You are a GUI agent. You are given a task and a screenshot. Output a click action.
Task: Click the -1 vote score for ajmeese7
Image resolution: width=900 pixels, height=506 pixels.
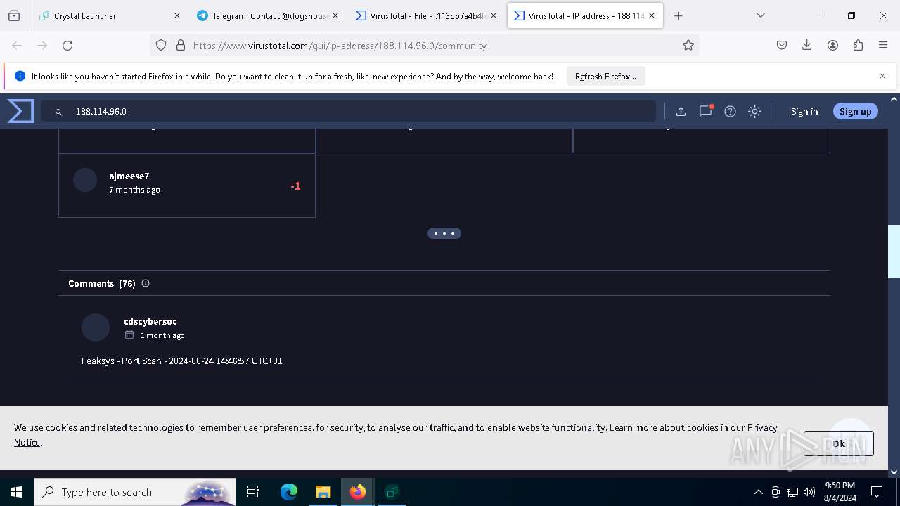pyautogui.click(x=295, y=186)
